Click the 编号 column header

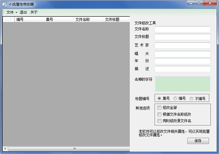click(x=29, y=20)
